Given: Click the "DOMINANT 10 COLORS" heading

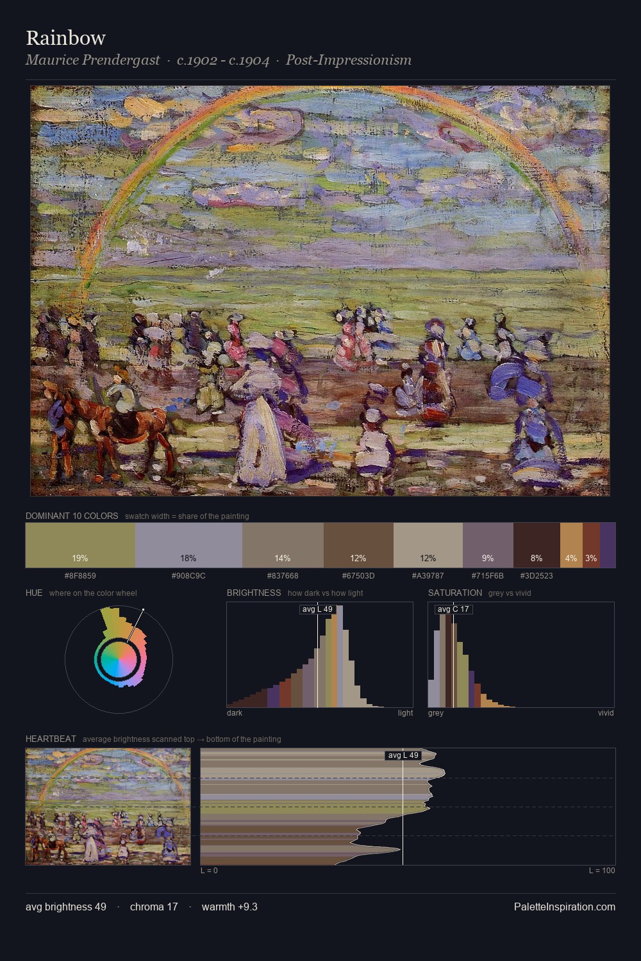Looking at the screenshot, I should click(72, 516).
